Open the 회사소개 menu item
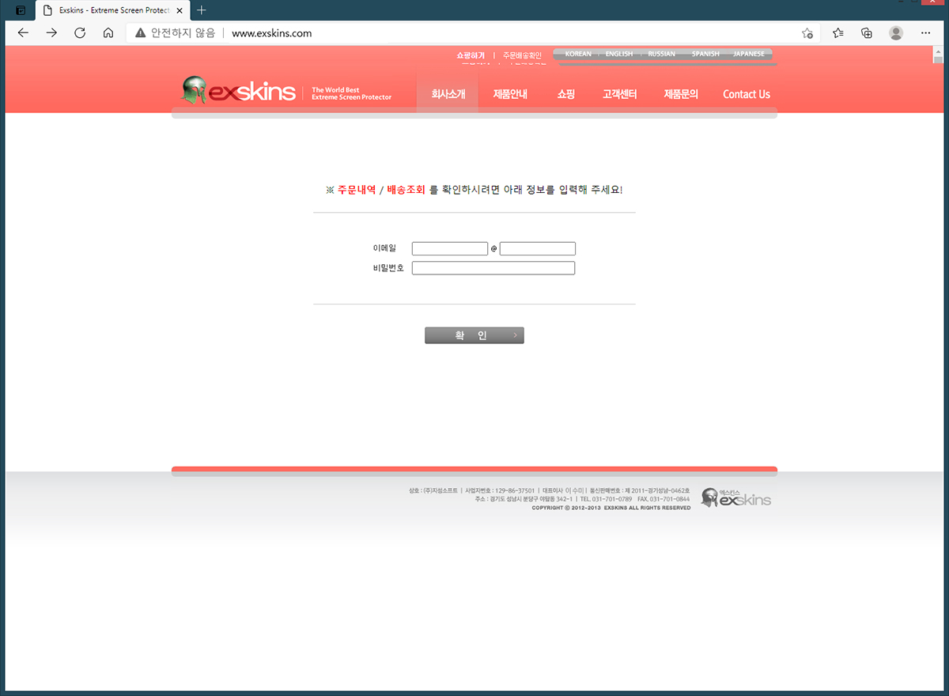Screen dimensions: 949x696 pos(448,94)
